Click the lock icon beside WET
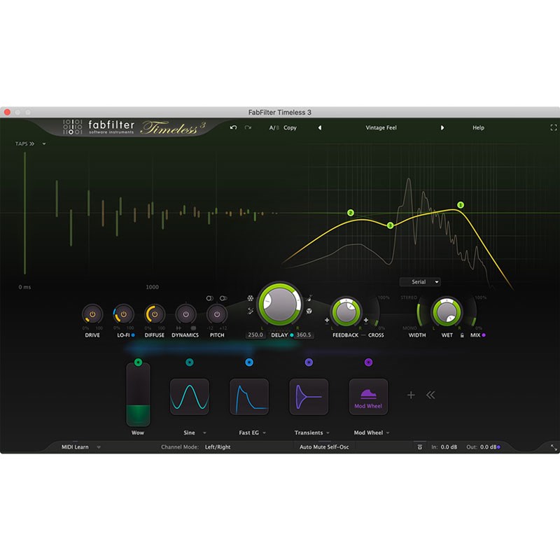 tap(461, 335)
